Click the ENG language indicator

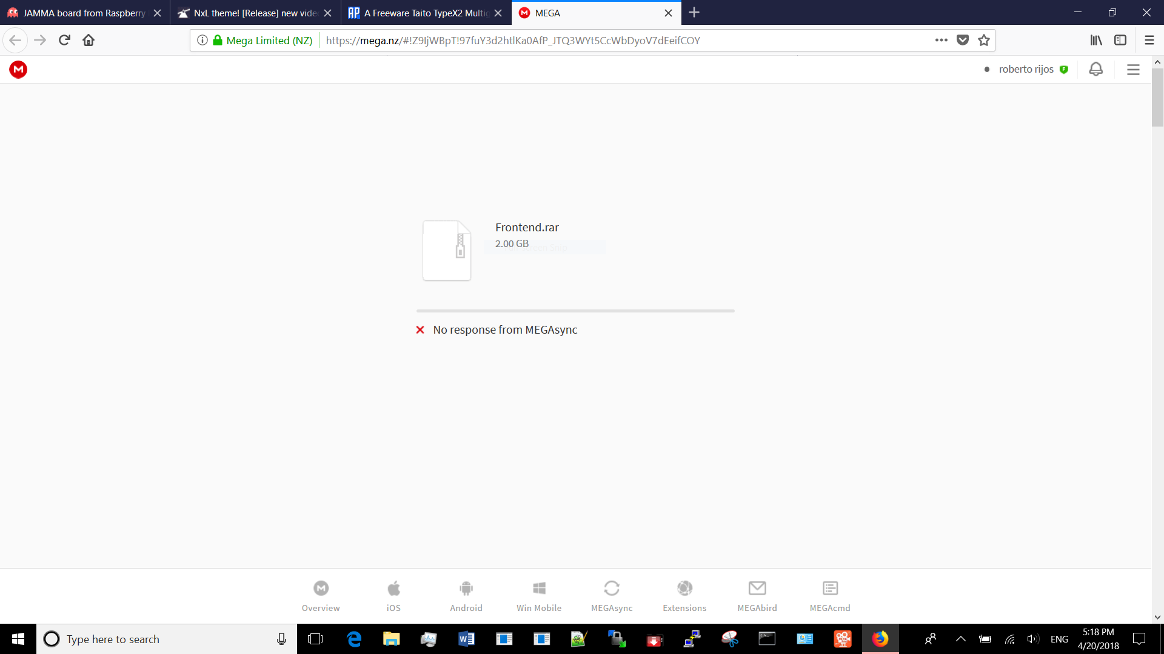[1059, 639]
